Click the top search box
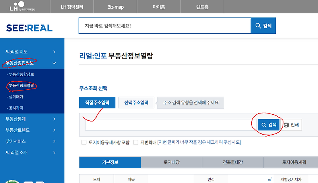 pos(165,26)
